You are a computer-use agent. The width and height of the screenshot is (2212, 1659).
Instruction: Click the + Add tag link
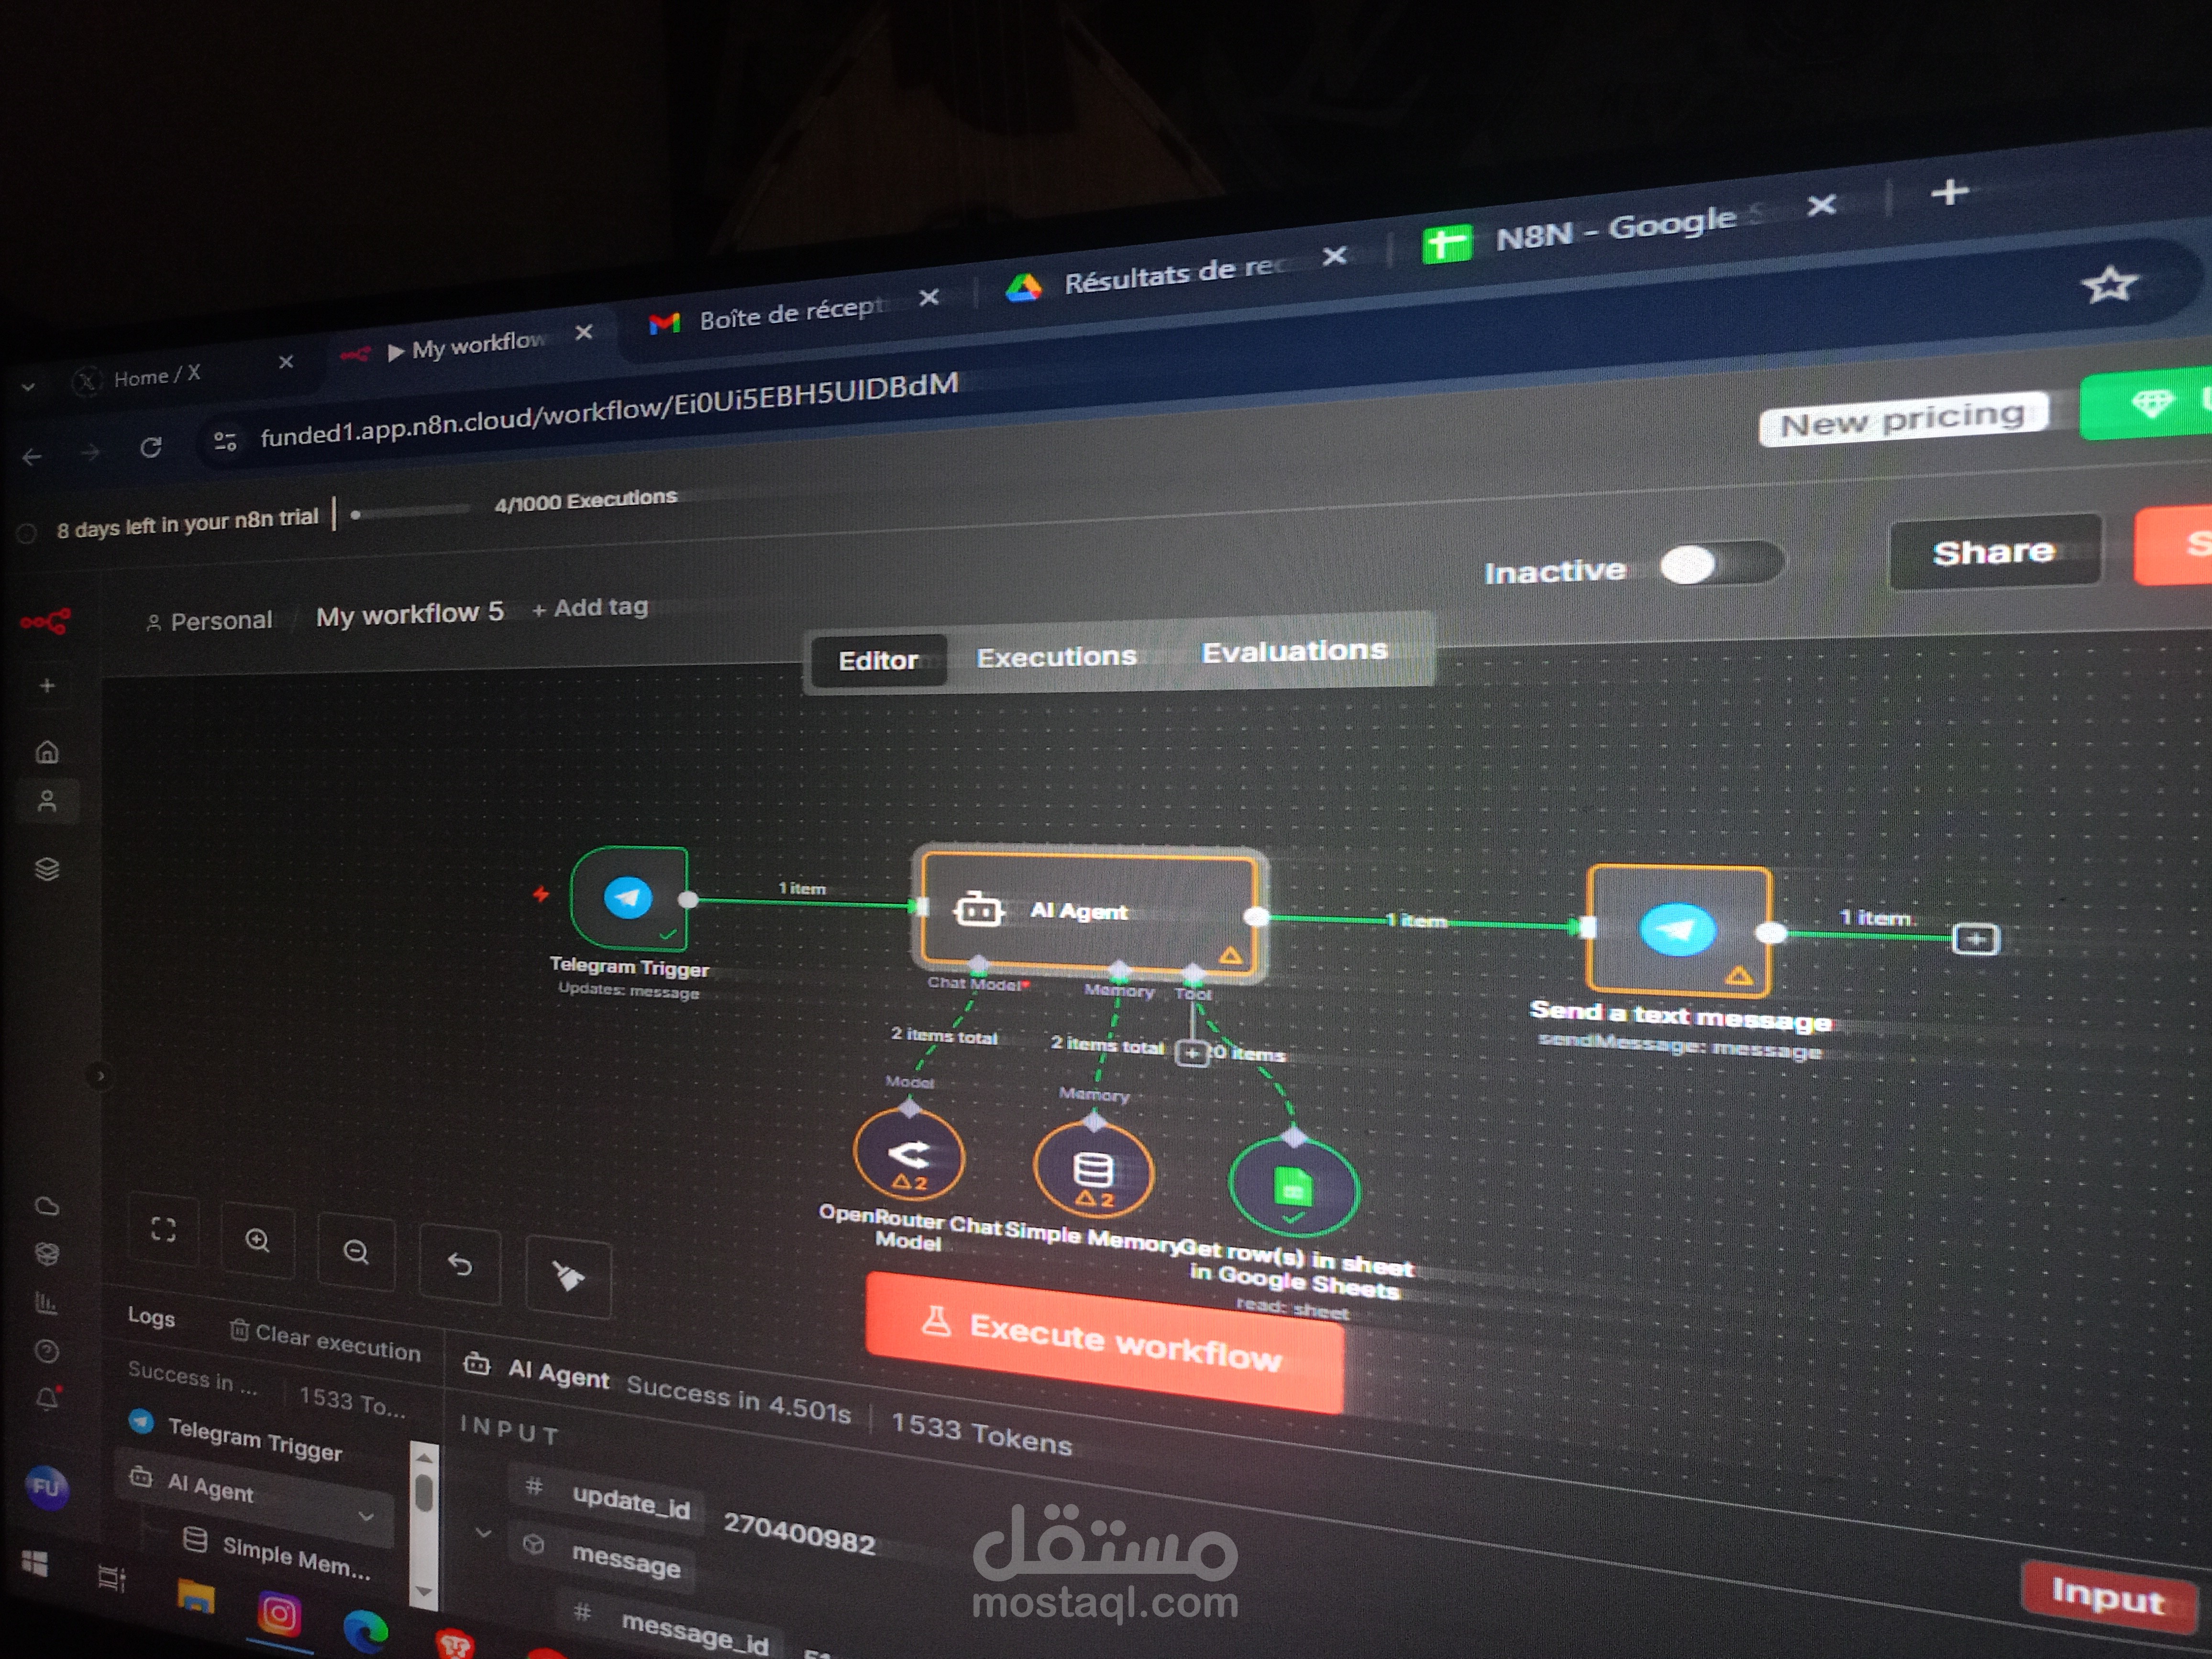coord(590,607)
